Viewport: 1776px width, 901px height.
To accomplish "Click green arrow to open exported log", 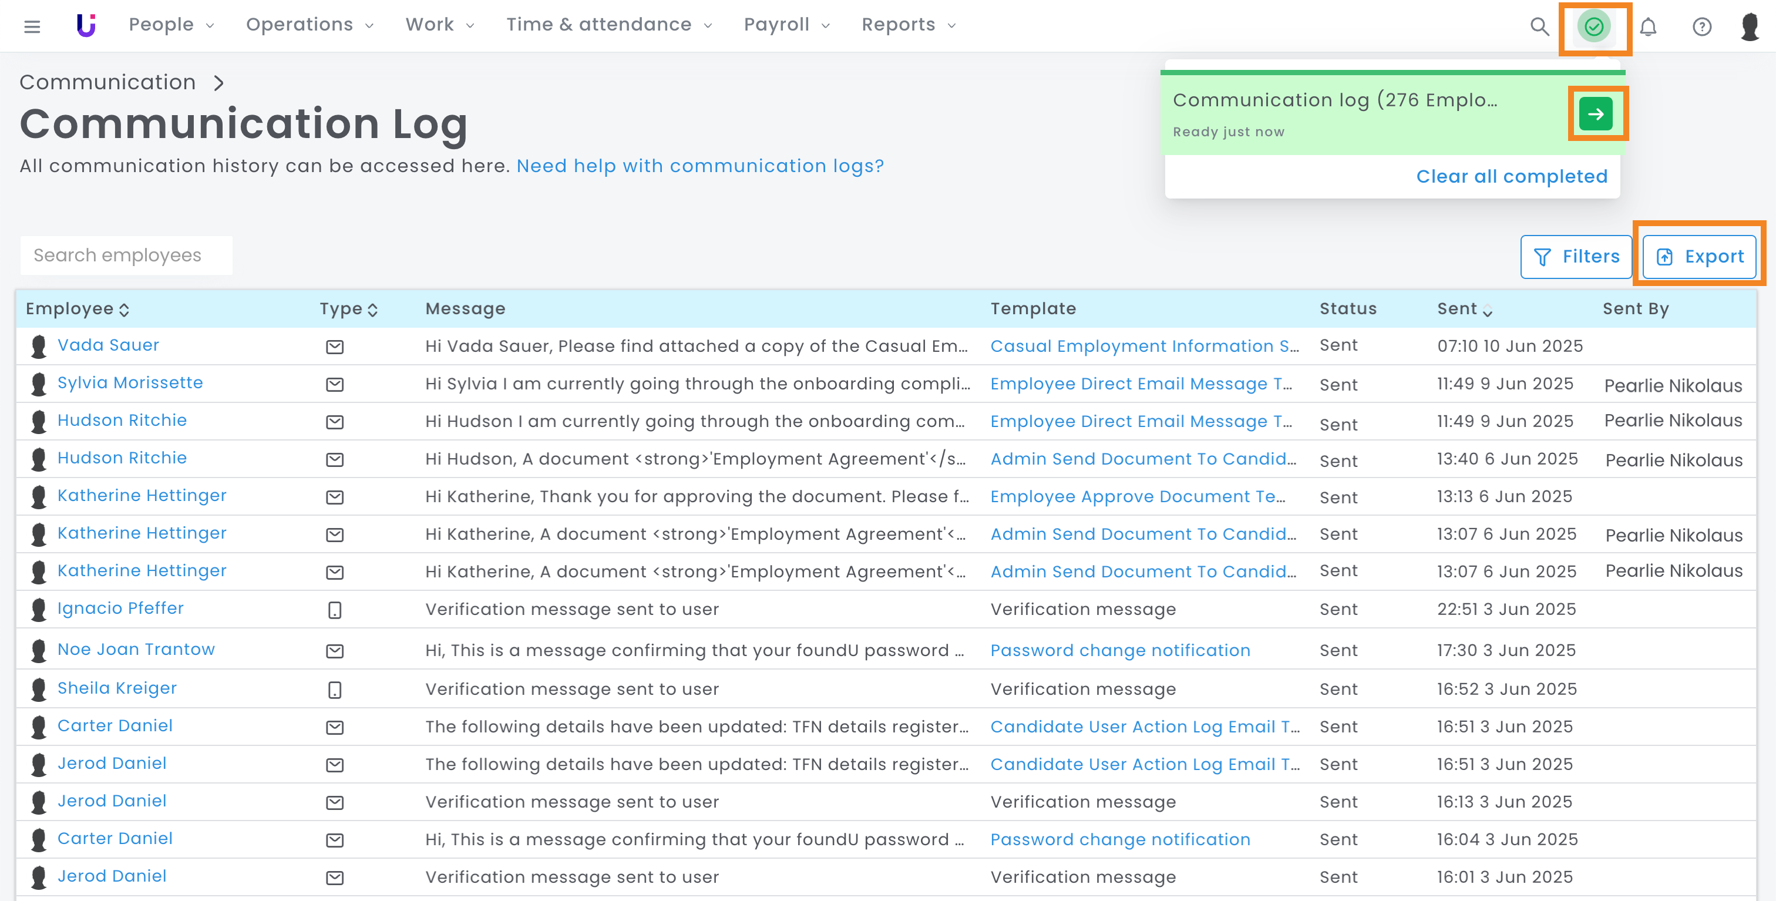I will click(x=1596, y=114).
